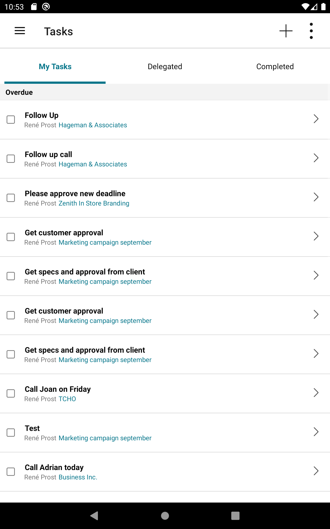Tap the chevron beside Call Joan on Friday
Screen dimensions: 330x529
coord(316,393)
